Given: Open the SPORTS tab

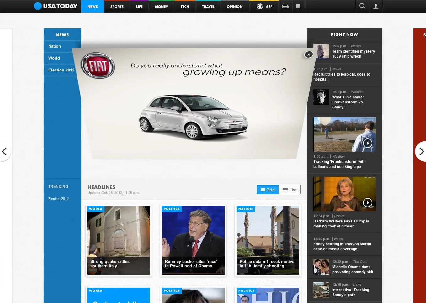Looking at the screenshot, I should pyautogui.click(x=117, y=7).
